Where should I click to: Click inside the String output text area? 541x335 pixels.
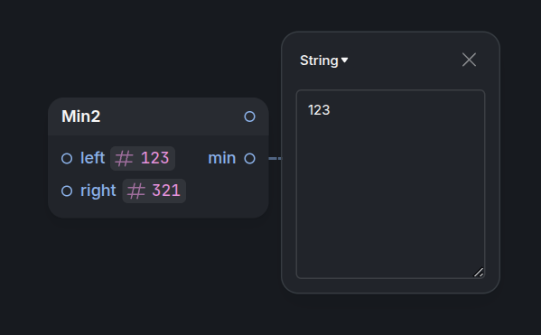(390, 184)
